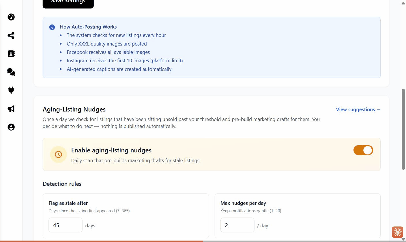Click the 'How Auto-Posting Works' title
This screenshot has width=406, height=242.
[x=88, y=27]
